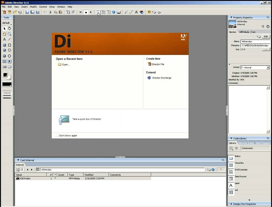The height and width of the screenshot is (207, 272).
Task: Collapse the Property Inspector panel
Action: tap(231, 17)
